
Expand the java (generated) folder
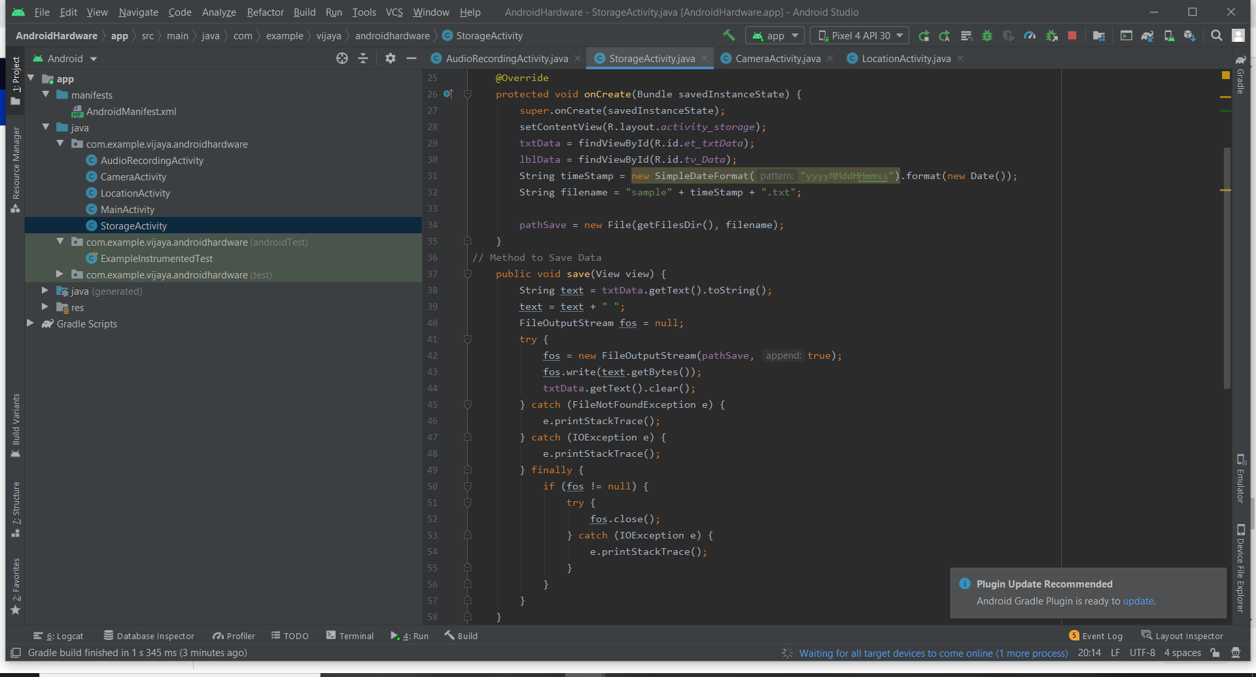point(45,291)
